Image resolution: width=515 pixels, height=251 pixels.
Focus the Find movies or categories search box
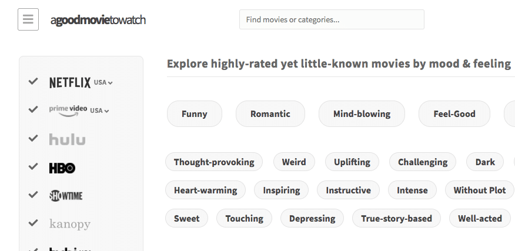click(332, 19)
